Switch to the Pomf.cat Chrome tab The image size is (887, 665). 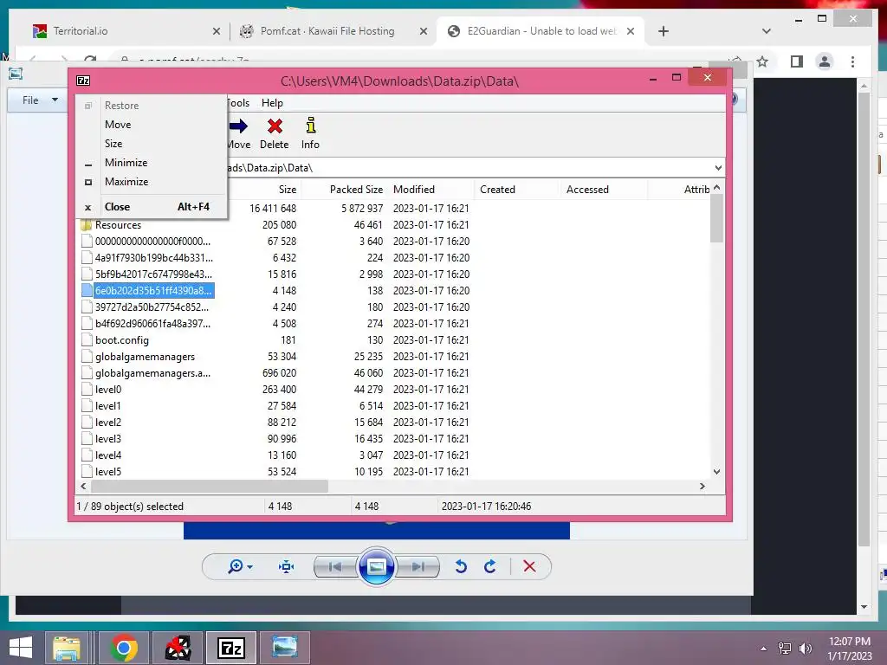coord(327,31)
